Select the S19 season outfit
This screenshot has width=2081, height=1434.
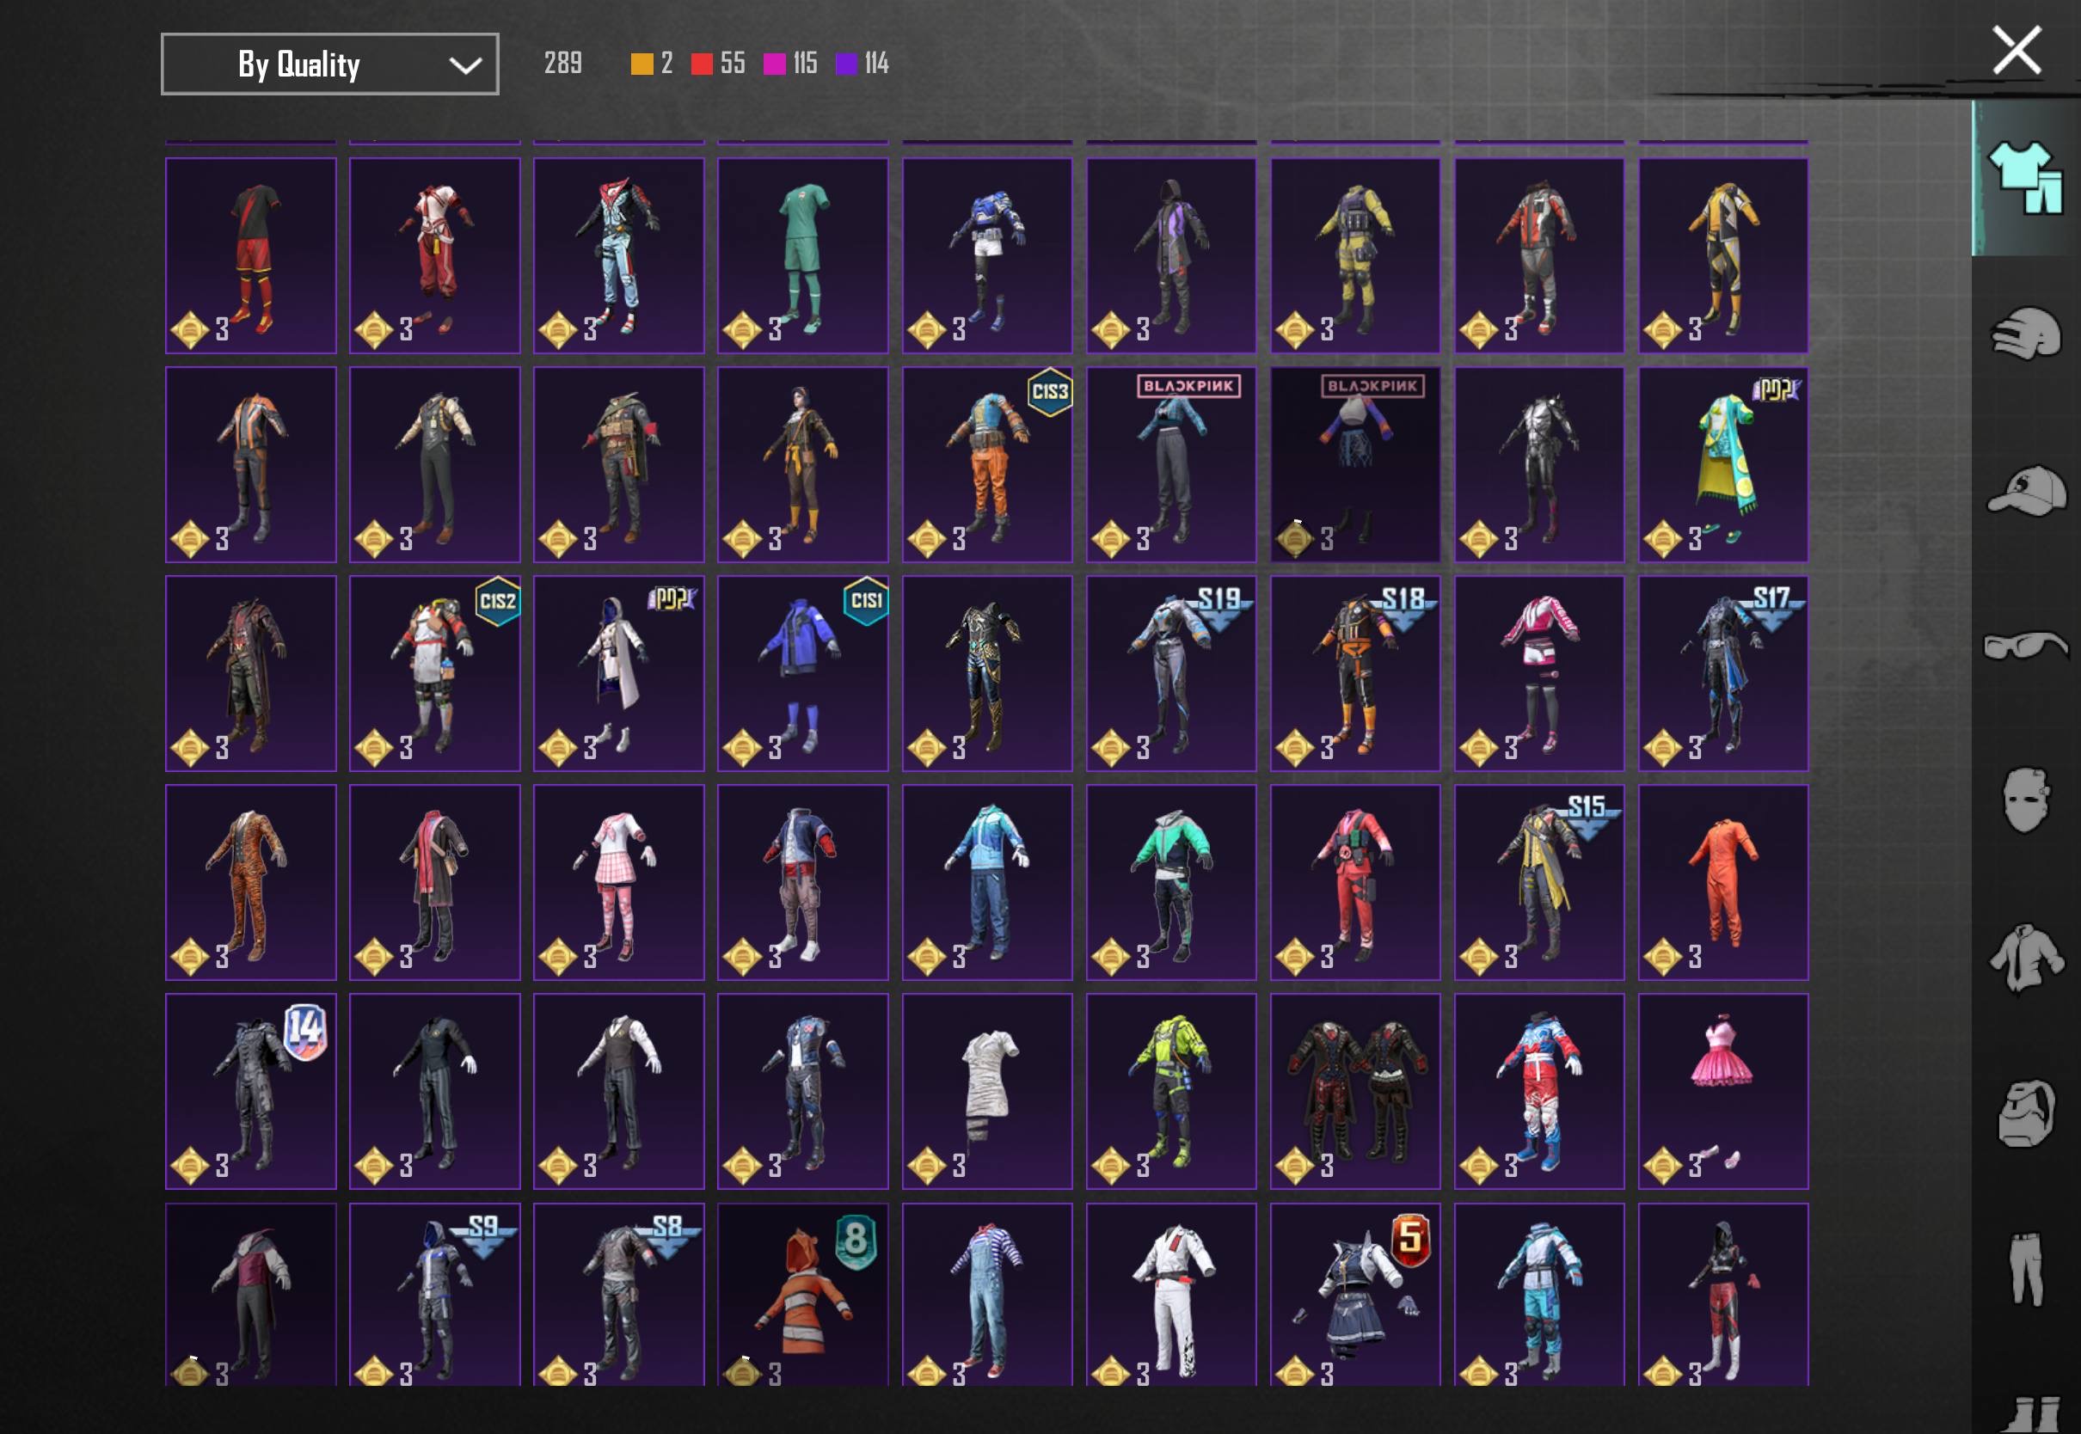(x=1171, y=673)
